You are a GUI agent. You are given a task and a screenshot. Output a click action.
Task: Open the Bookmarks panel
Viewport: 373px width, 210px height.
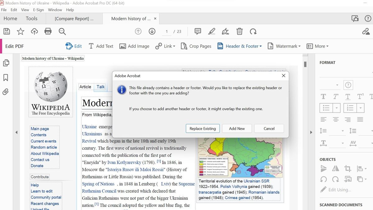coord(6,77)
